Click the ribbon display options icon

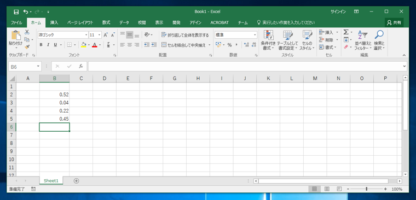coord(356,11)
